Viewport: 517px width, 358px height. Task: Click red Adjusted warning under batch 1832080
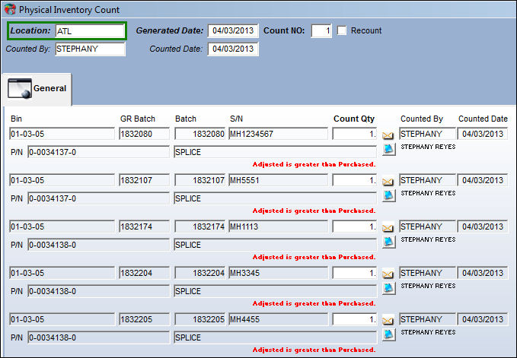coord(314,164)
